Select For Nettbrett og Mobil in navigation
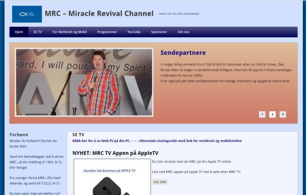The width and height of the screenshot is (306, 195). pyautogui.click(x=69, y=32)
